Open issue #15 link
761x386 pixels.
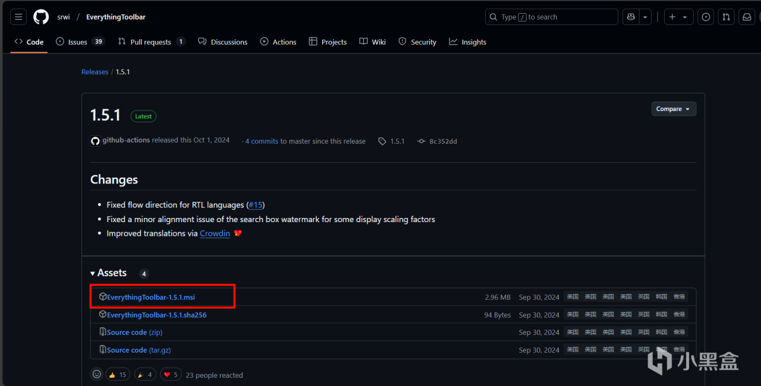coord(256,205)
